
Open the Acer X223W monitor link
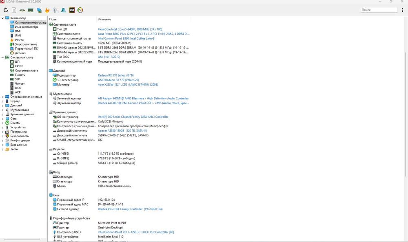click(128, 85)
